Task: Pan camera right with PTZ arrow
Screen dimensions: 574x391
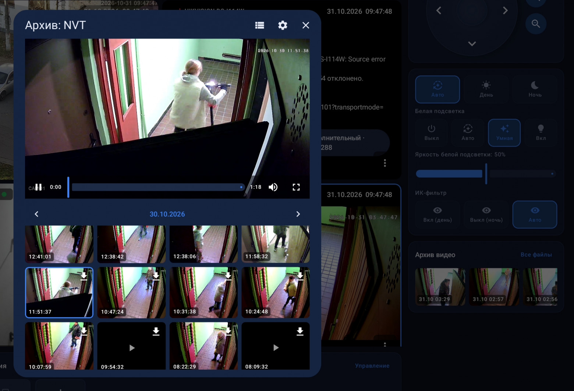Action: pos(506,11)
